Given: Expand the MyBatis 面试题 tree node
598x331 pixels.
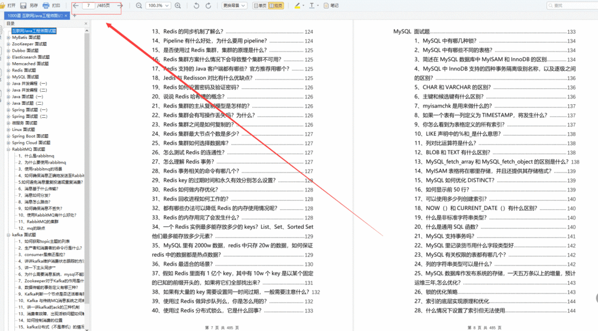Looking at the screenshot, I should pos(8,37).
